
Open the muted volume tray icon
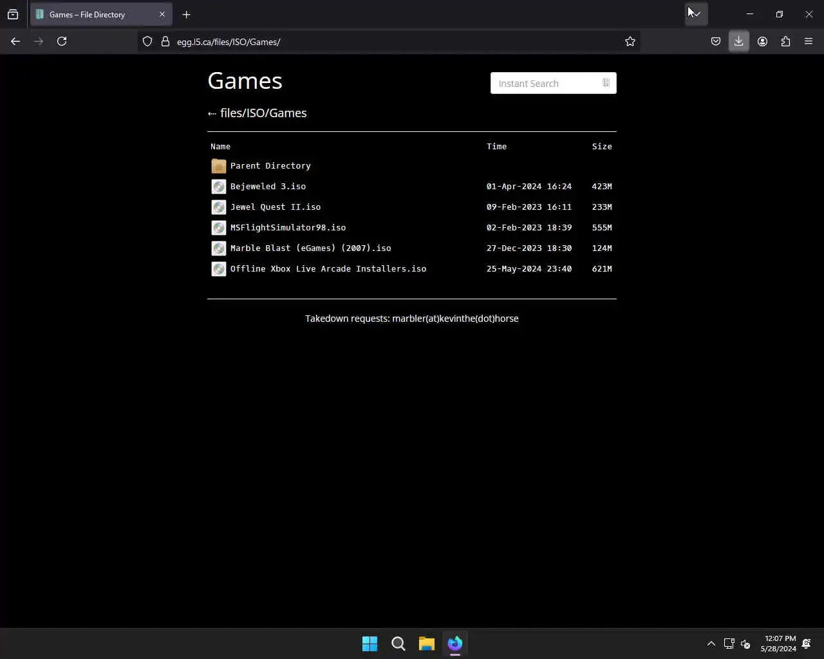pos(745,644)
